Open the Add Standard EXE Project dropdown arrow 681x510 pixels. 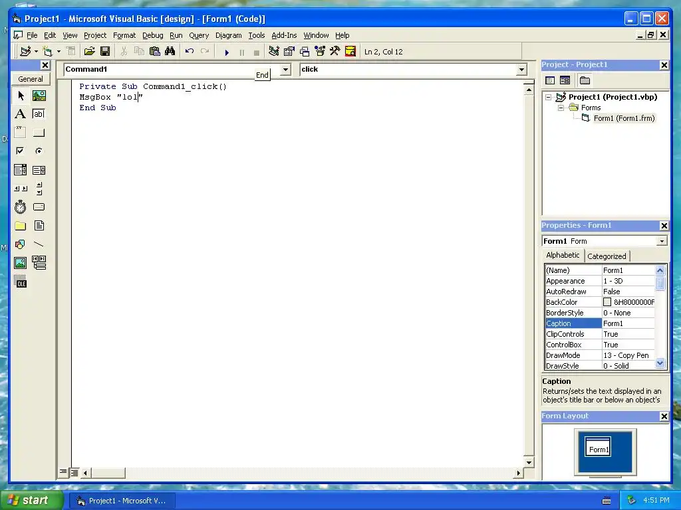click(x=36, y=52)
